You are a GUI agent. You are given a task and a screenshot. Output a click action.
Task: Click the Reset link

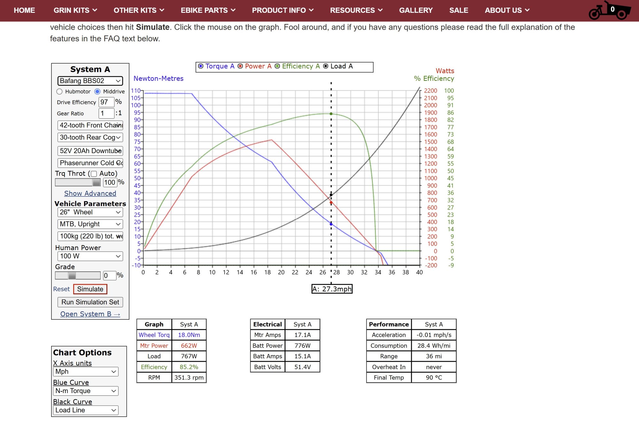pos(61,289)
